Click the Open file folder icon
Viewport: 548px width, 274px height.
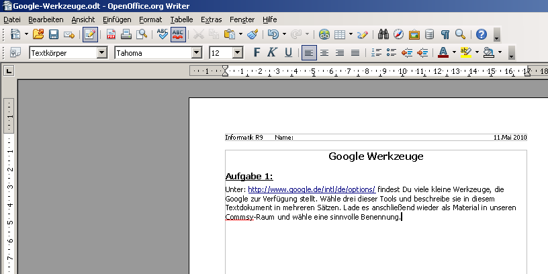click(38, 34)
